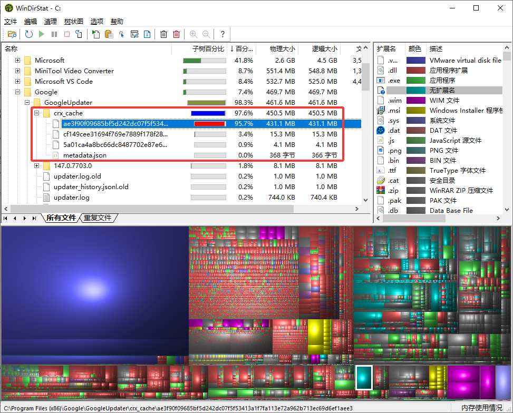
Task: Switch to the 重复文件 tab
Action: click(98, 218)
